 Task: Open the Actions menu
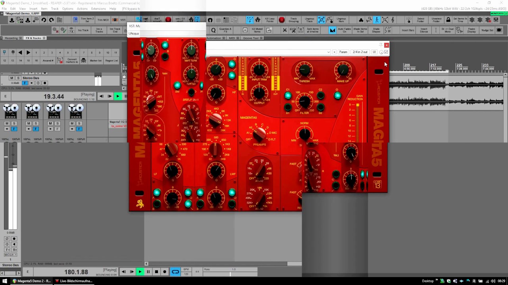click(82, 9)
